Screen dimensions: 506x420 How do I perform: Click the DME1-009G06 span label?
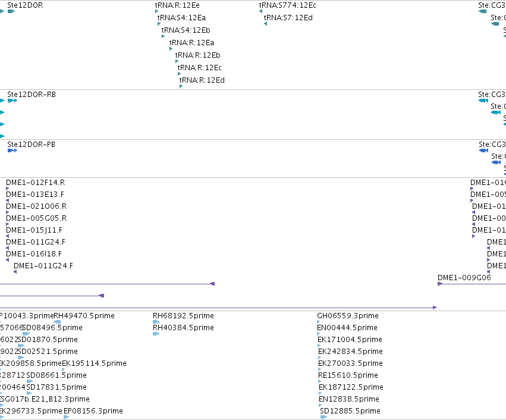464,278
